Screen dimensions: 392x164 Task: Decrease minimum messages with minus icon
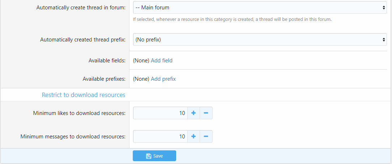pos(206,137)
